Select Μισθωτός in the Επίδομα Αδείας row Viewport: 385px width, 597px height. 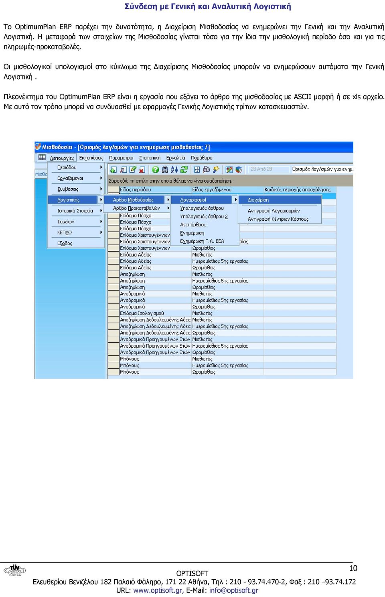pyautogui.click(x=227, y=255)
